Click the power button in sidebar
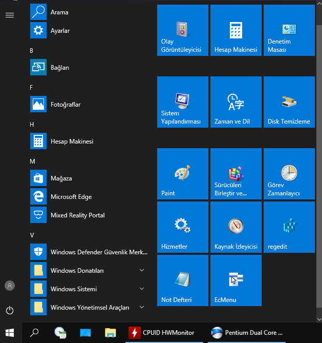The image size is (322, 343). [x=10, y=310]
